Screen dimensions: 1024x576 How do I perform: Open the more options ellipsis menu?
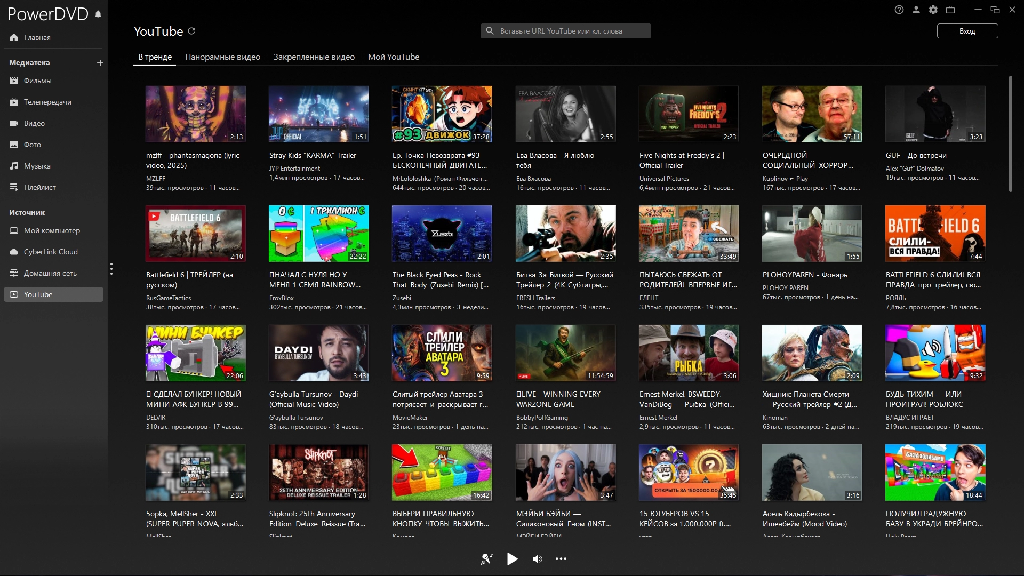(x=561, y=558)
